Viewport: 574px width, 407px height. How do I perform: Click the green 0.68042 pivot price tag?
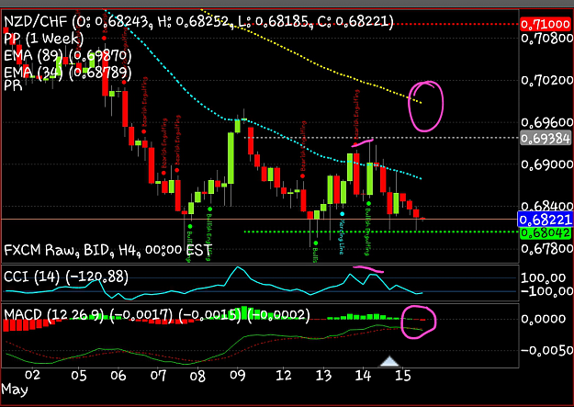coord(546,232)
